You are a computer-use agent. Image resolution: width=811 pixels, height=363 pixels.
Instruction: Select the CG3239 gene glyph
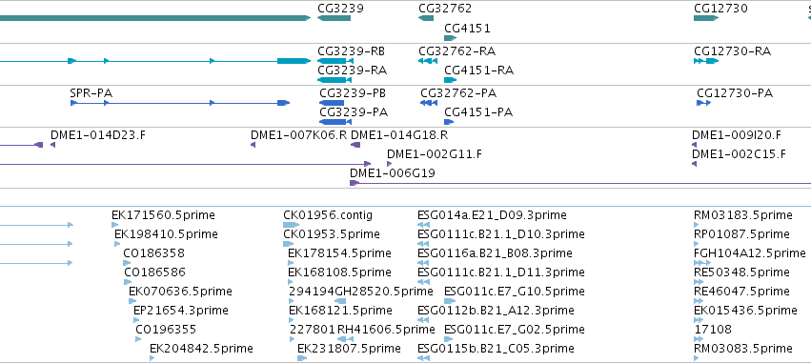(334, 18)
